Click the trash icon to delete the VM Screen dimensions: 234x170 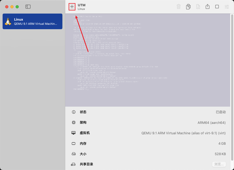pos(179,7)
